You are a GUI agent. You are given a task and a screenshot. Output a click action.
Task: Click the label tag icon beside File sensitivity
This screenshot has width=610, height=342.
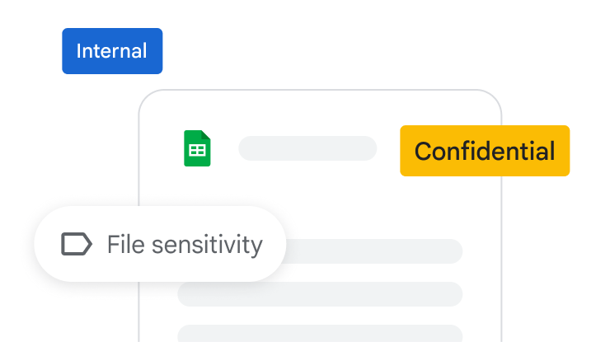(x=77, y=244)
